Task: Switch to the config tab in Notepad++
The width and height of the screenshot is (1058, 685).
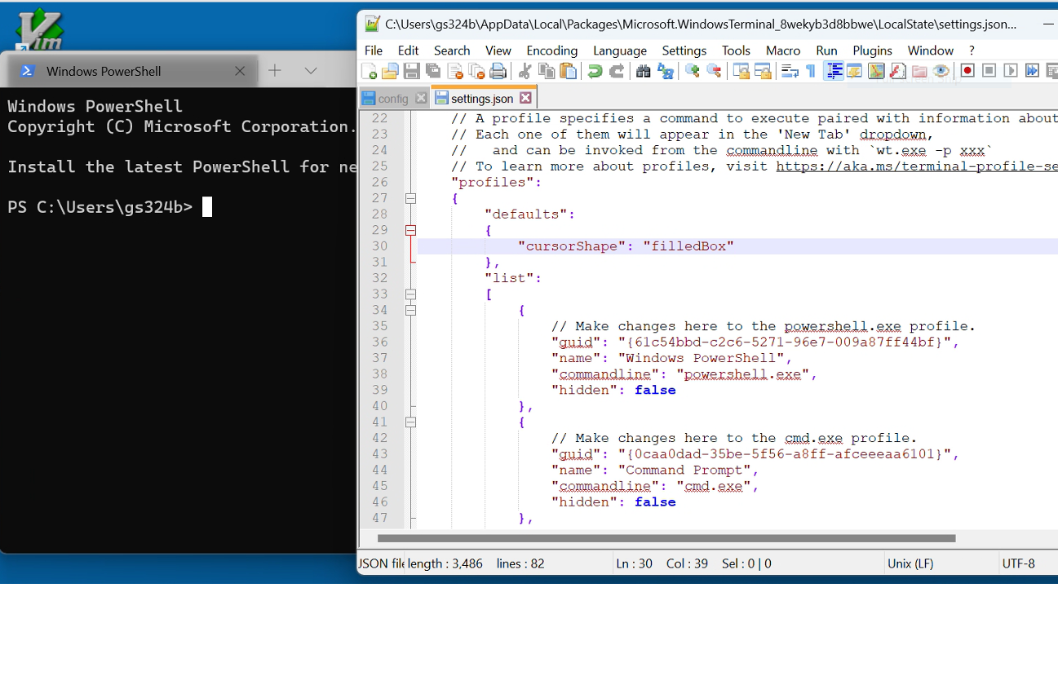Action: click(x=393, y=99)
